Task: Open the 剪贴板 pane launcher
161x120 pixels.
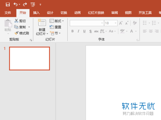Action: pos(31,40)
